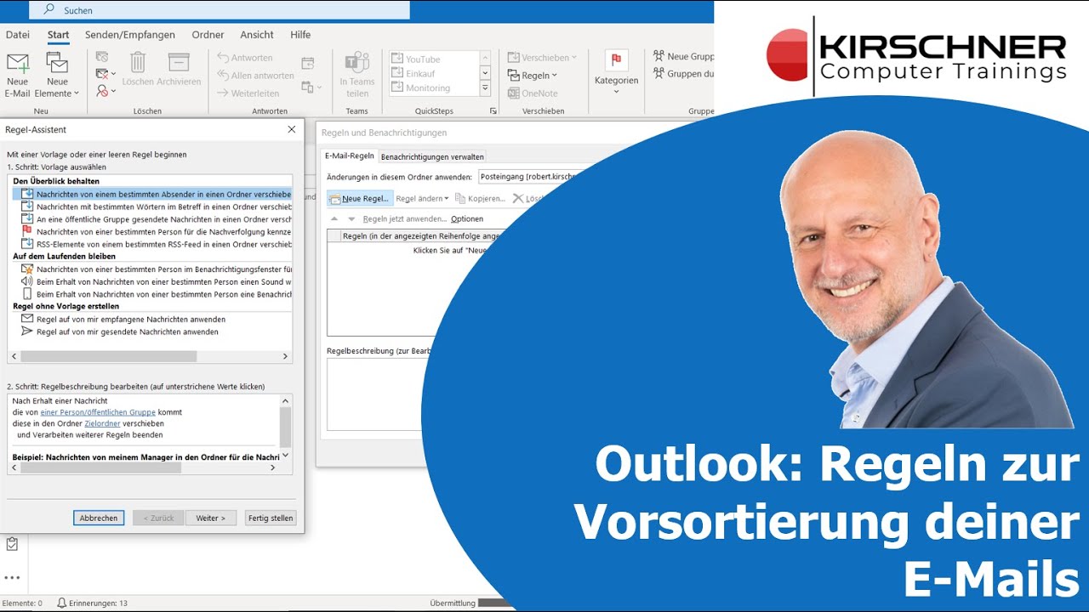This screenshot has width=1089, height=612.
Task: Click the move rule up arrow
Action: (334, 218)
